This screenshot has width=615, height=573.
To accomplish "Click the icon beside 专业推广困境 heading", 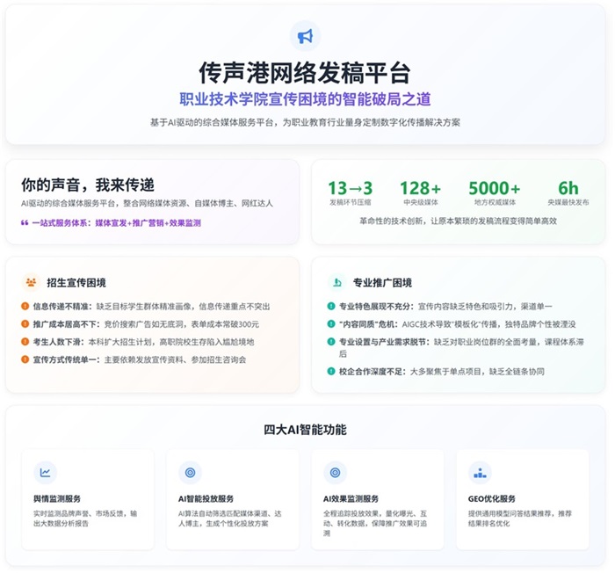I will tap(336, 283).
